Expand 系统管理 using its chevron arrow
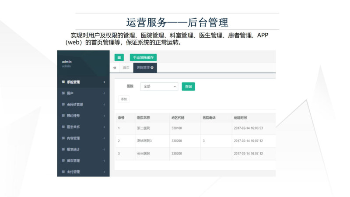The image size is (350, 197). [104, 82]
